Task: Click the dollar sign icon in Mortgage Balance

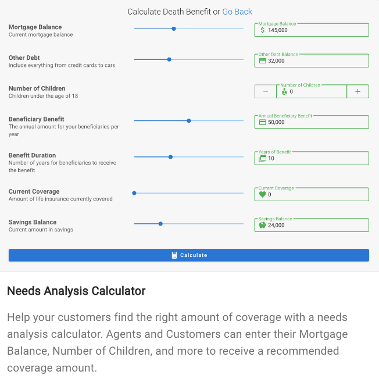Action: coord(262,30)
